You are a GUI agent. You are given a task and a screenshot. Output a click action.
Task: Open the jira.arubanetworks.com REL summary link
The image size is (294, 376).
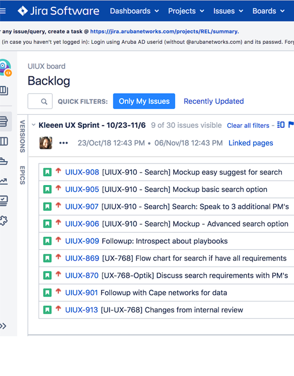pyautogui.click(x=165, y=31)
